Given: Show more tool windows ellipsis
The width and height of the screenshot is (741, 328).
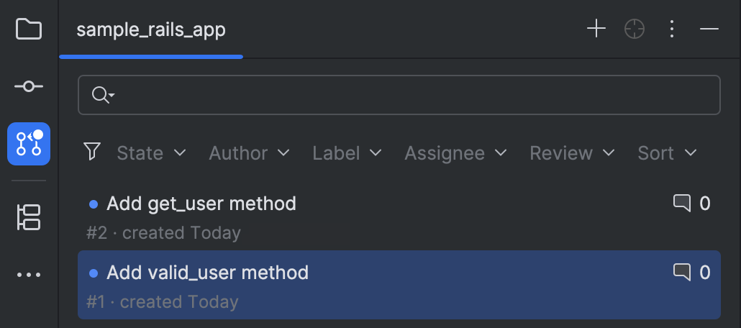Looking at the screenshot, I should tap(29, 275).
